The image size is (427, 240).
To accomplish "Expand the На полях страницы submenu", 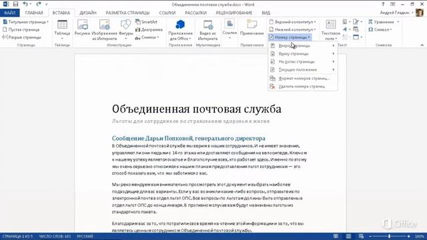I will point(303,62).
